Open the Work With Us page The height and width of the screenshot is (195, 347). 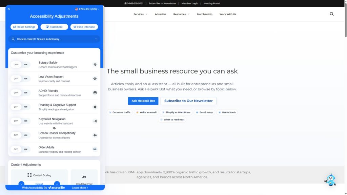click(x=228, y=14)
